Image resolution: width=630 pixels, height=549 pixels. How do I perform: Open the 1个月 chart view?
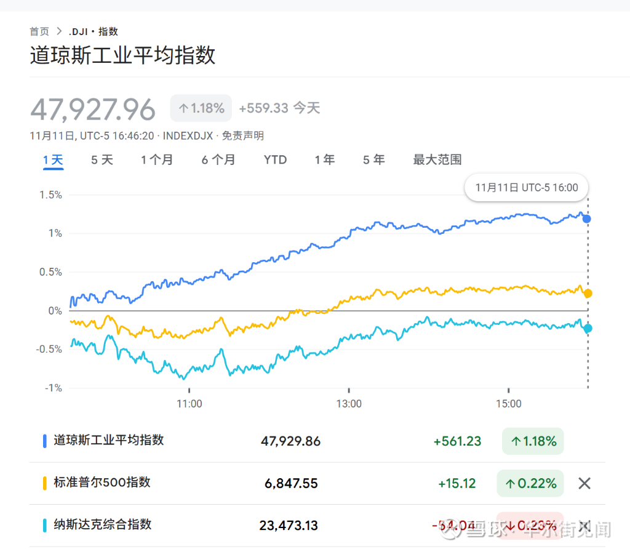point(157,159)
